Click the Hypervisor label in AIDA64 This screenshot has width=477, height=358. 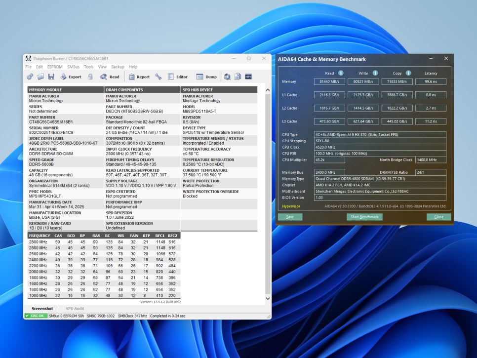(291, 206)
